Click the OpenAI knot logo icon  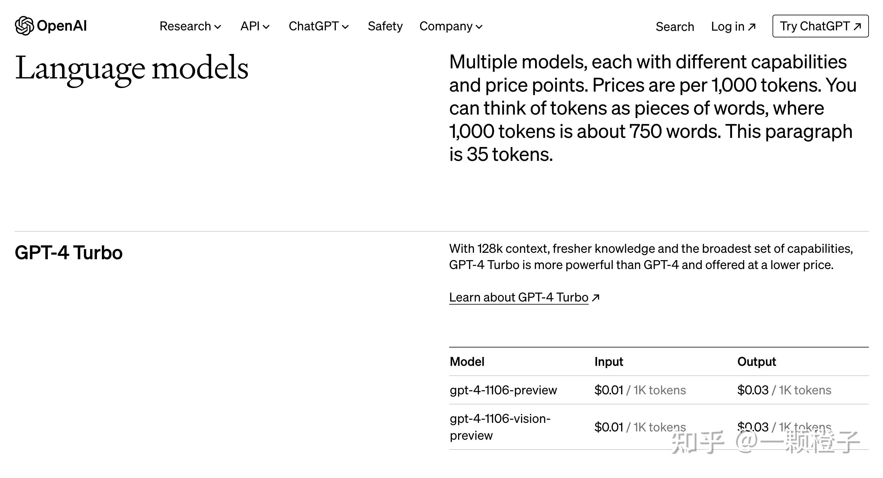(24, 26)
